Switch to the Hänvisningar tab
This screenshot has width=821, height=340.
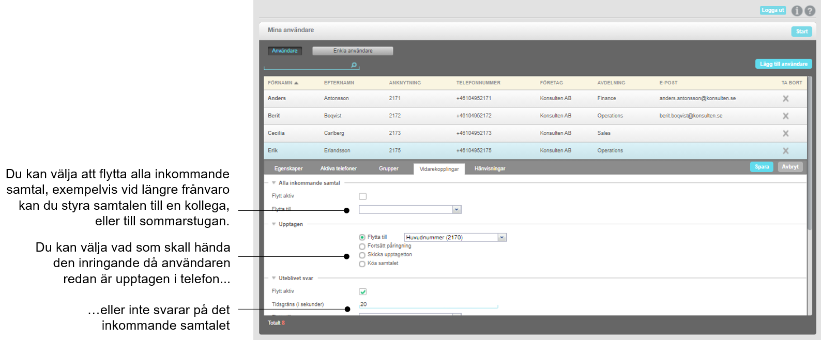(490, 169)
